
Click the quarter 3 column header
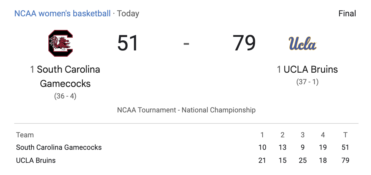(302, 135)
